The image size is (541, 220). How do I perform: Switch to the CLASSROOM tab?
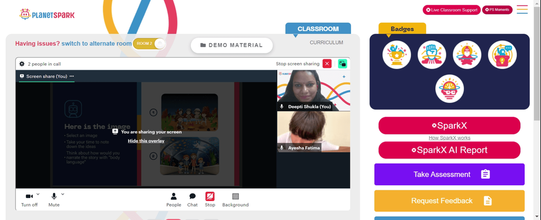[318, 29]
